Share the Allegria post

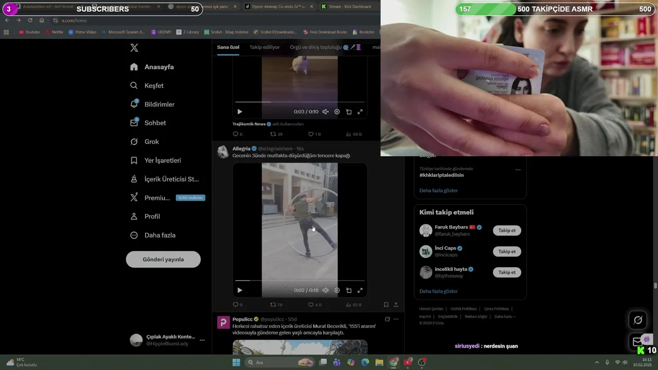(x=396, y=305)
